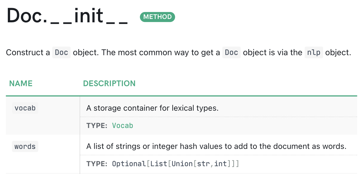The image size is (358, 174).
Task: Click the TYPE label beside Vocab
Action: click(97, 125)
